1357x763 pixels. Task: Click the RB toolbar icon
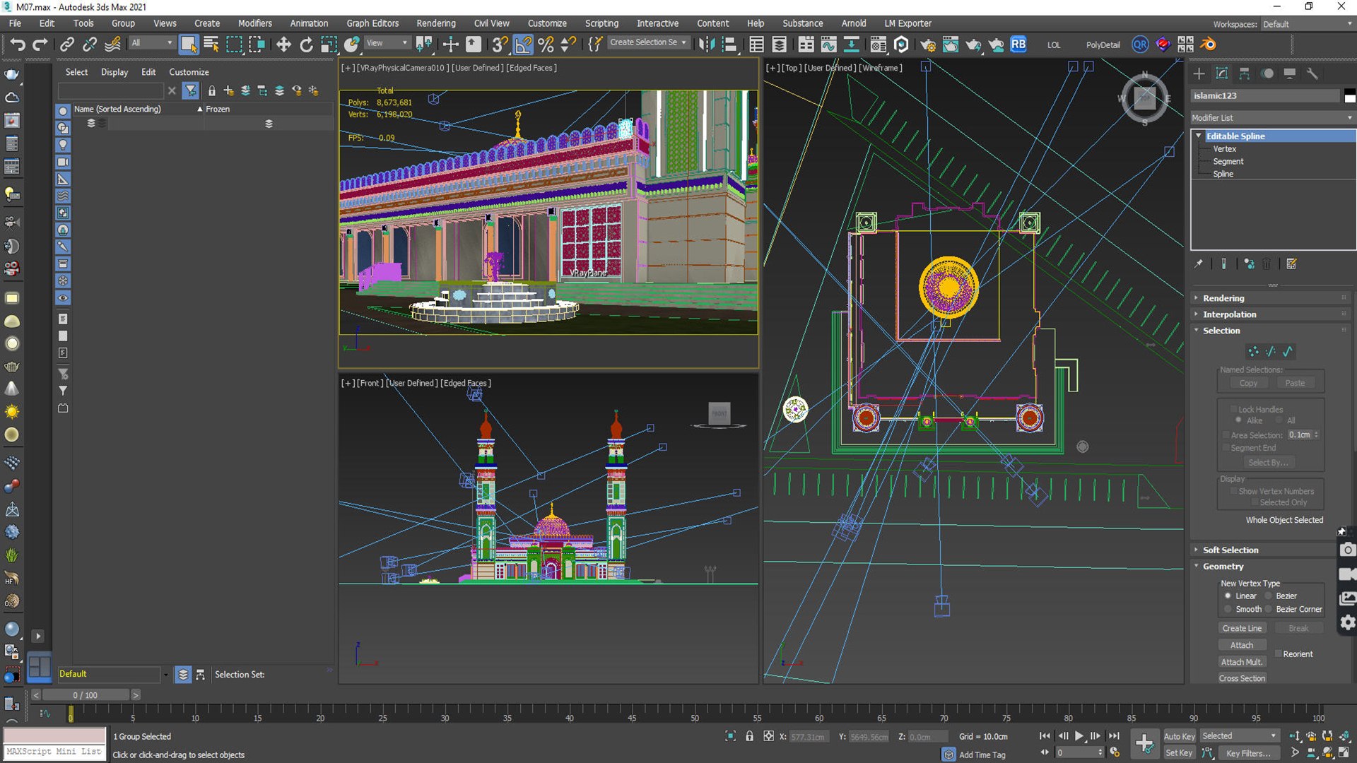pyautogui.click(x=1018, y=45)
